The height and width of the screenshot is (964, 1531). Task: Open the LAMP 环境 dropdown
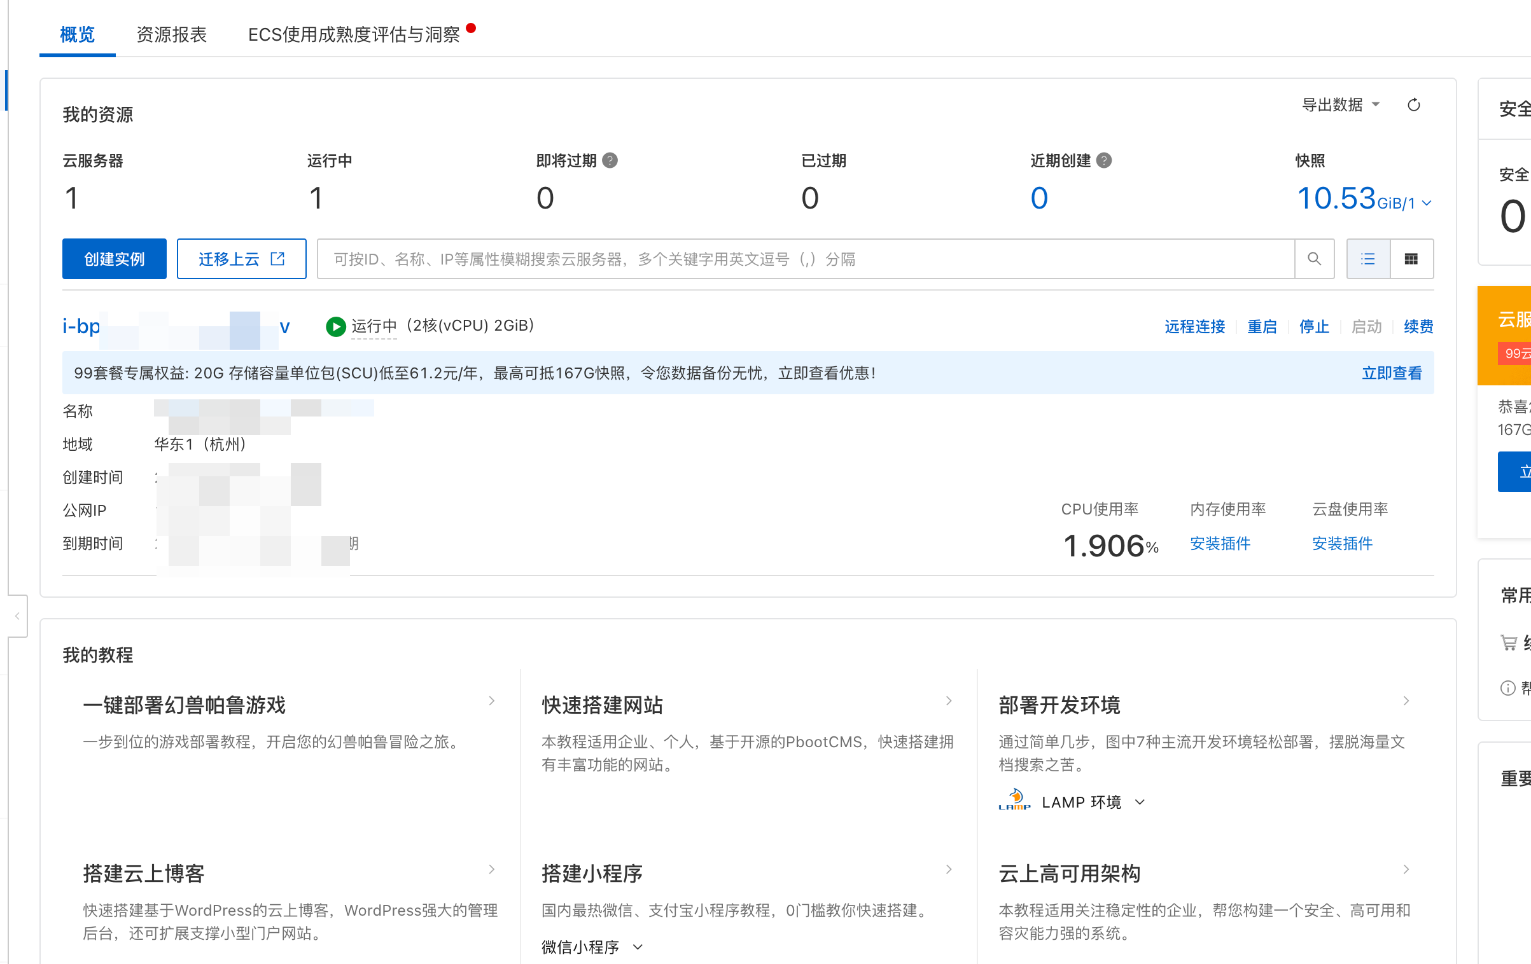(x=1139, y=802)
